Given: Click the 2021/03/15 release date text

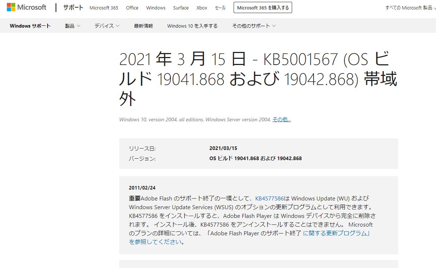Looking at the screenshot, I should tap(223, 148).
